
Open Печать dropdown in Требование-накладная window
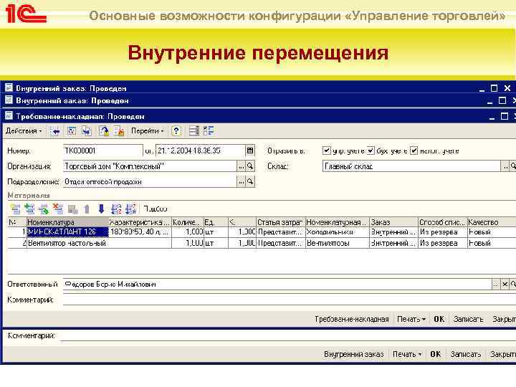click(x=411, y=319)
